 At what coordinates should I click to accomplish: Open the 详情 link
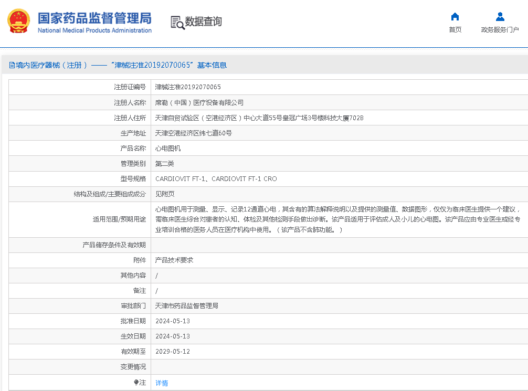click(162, 383)
